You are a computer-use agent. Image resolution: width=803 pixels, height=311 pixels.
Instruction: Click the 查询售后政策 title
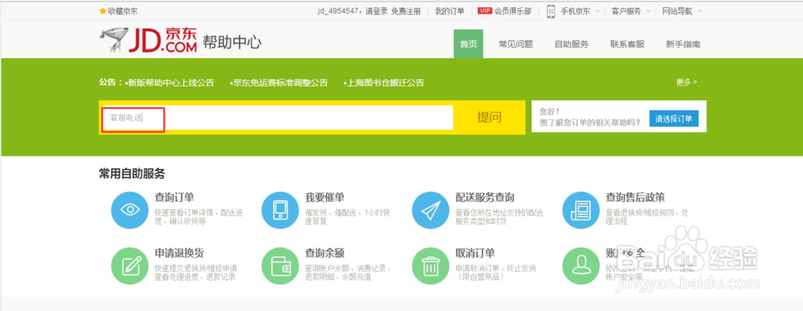[635, 197]
